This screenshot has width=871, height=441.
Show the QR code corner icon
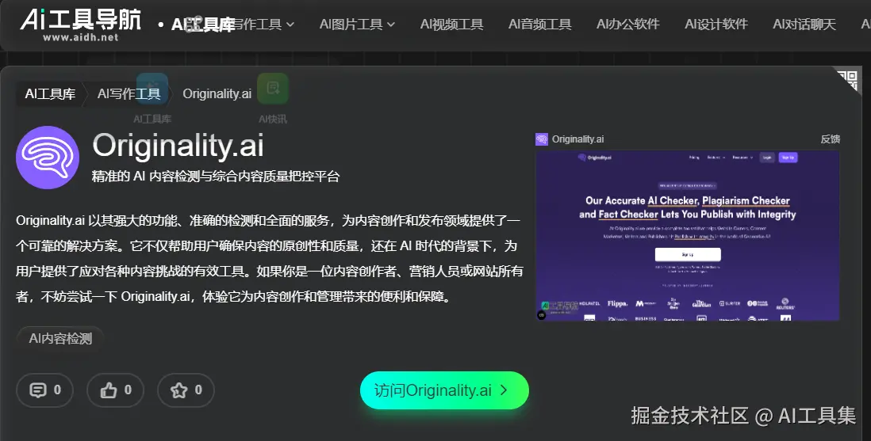(x=848, y=79)
